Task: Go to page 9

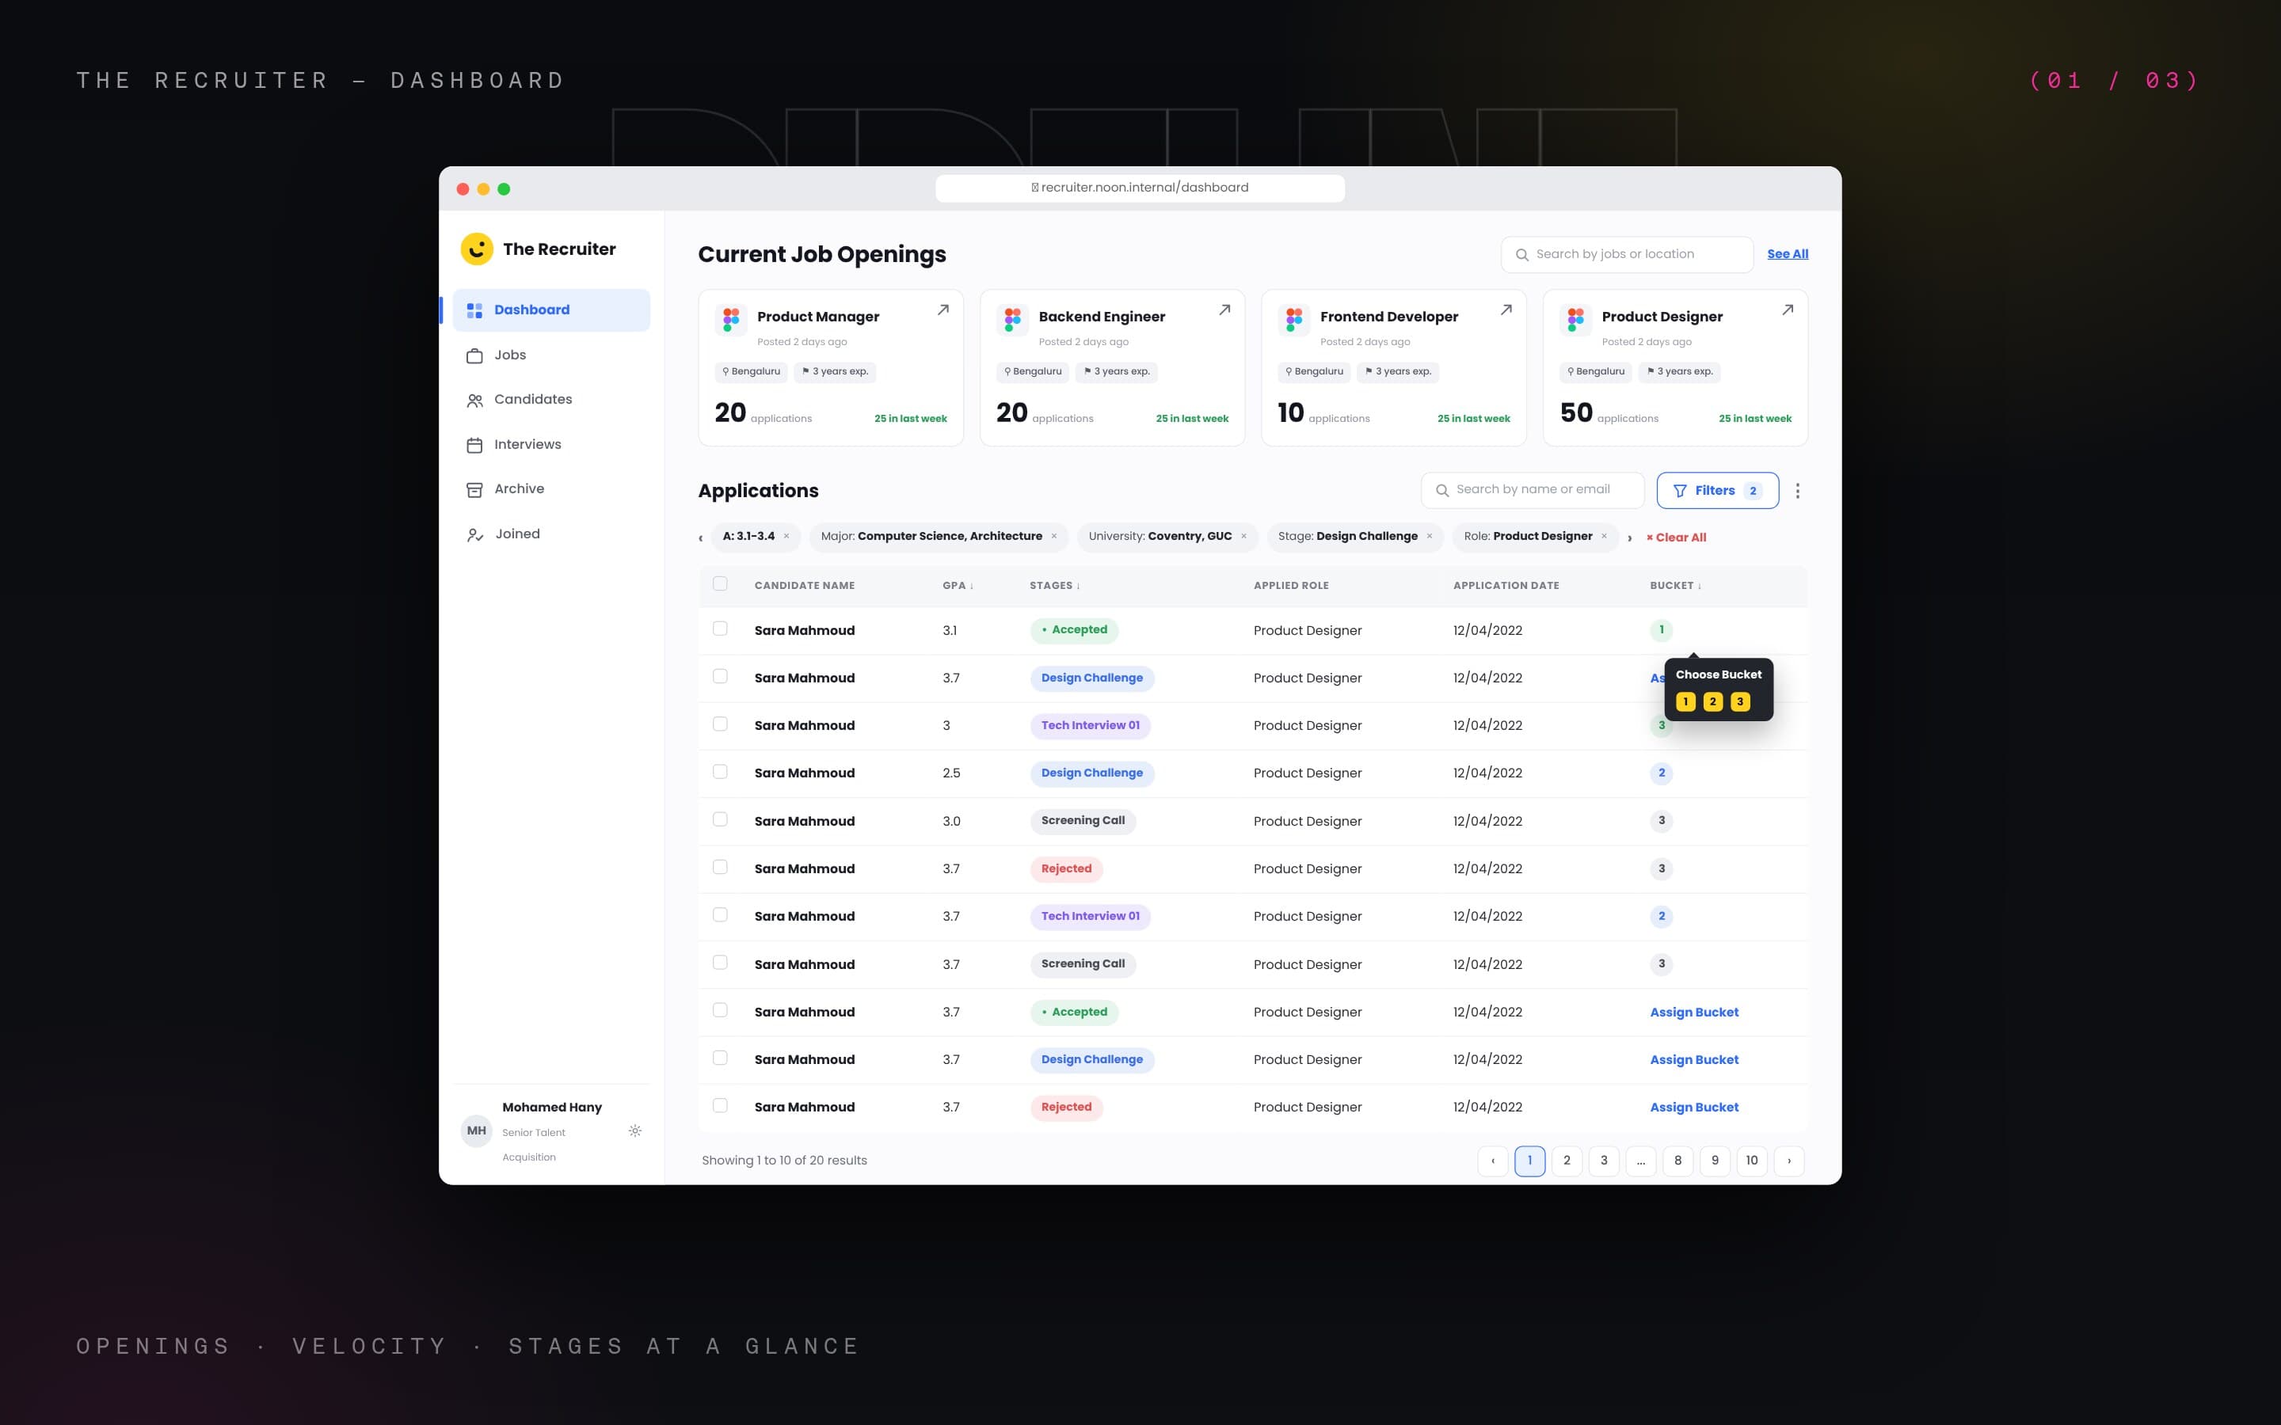Action: pyautogui.click(x=1715, y=1161)
